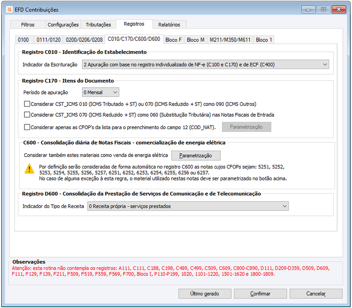Minimize the EFD Contribuições window

coord(308,10)
